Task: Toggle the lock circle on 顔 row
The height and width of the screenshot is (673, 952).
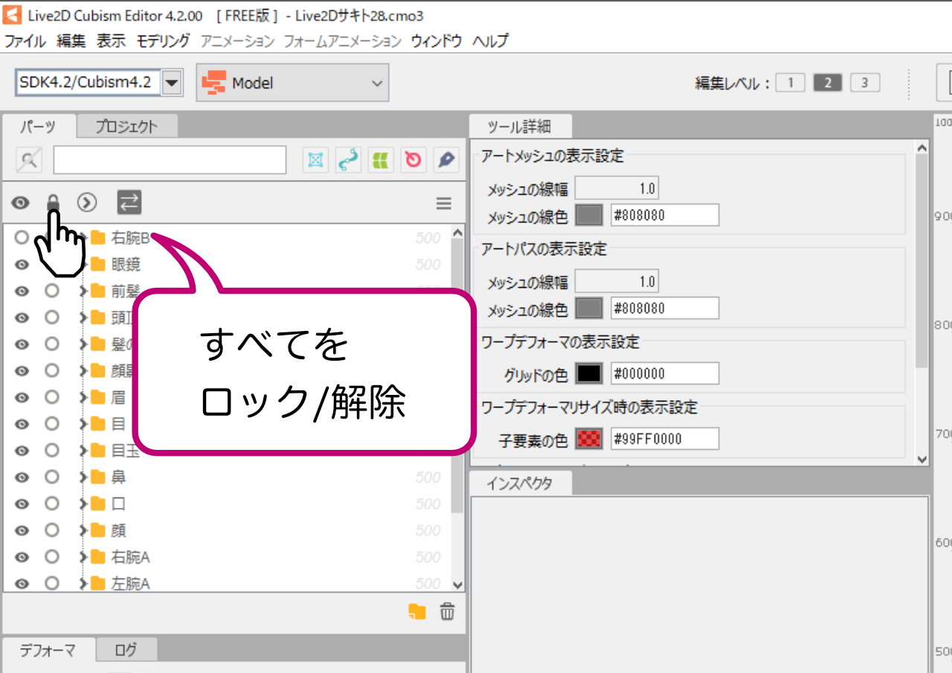Action: coord(51,530)
